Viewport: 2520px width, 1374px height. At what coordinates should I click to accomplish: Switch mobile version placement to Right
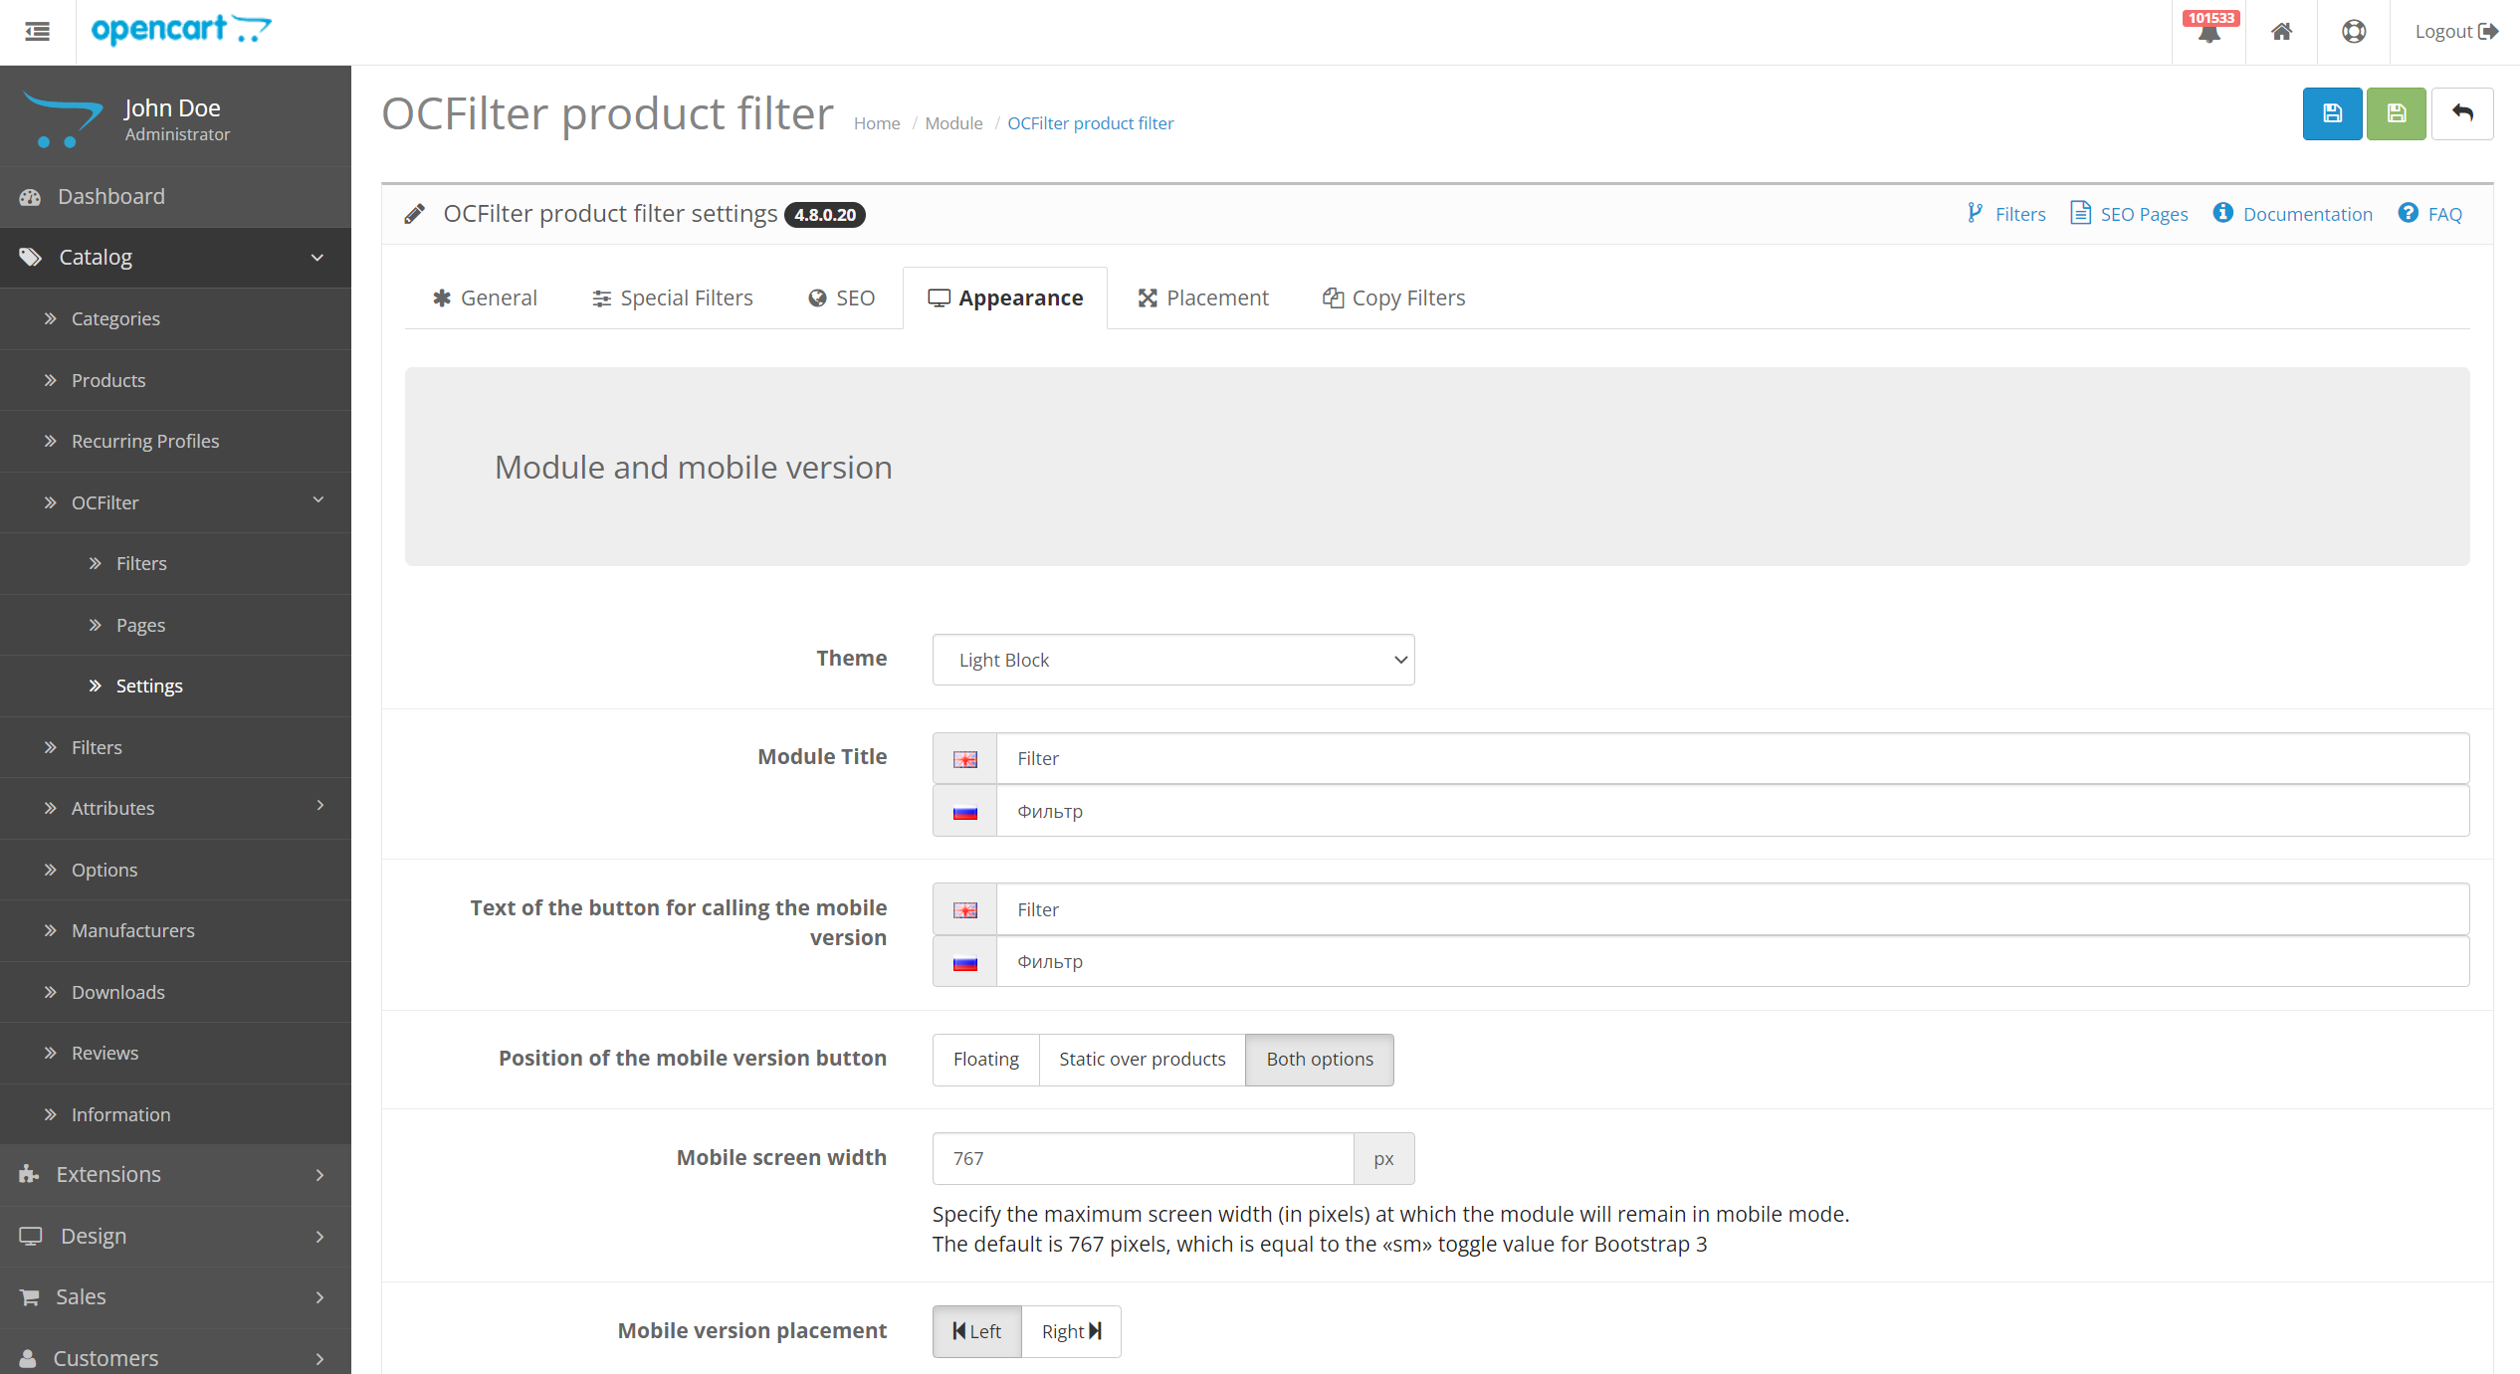pyautogui.click(x=1071, y=1330)
